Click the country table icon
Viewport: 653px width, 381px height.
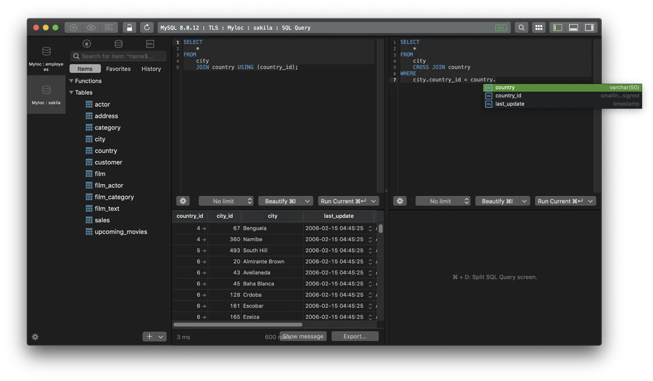(89, 150)
